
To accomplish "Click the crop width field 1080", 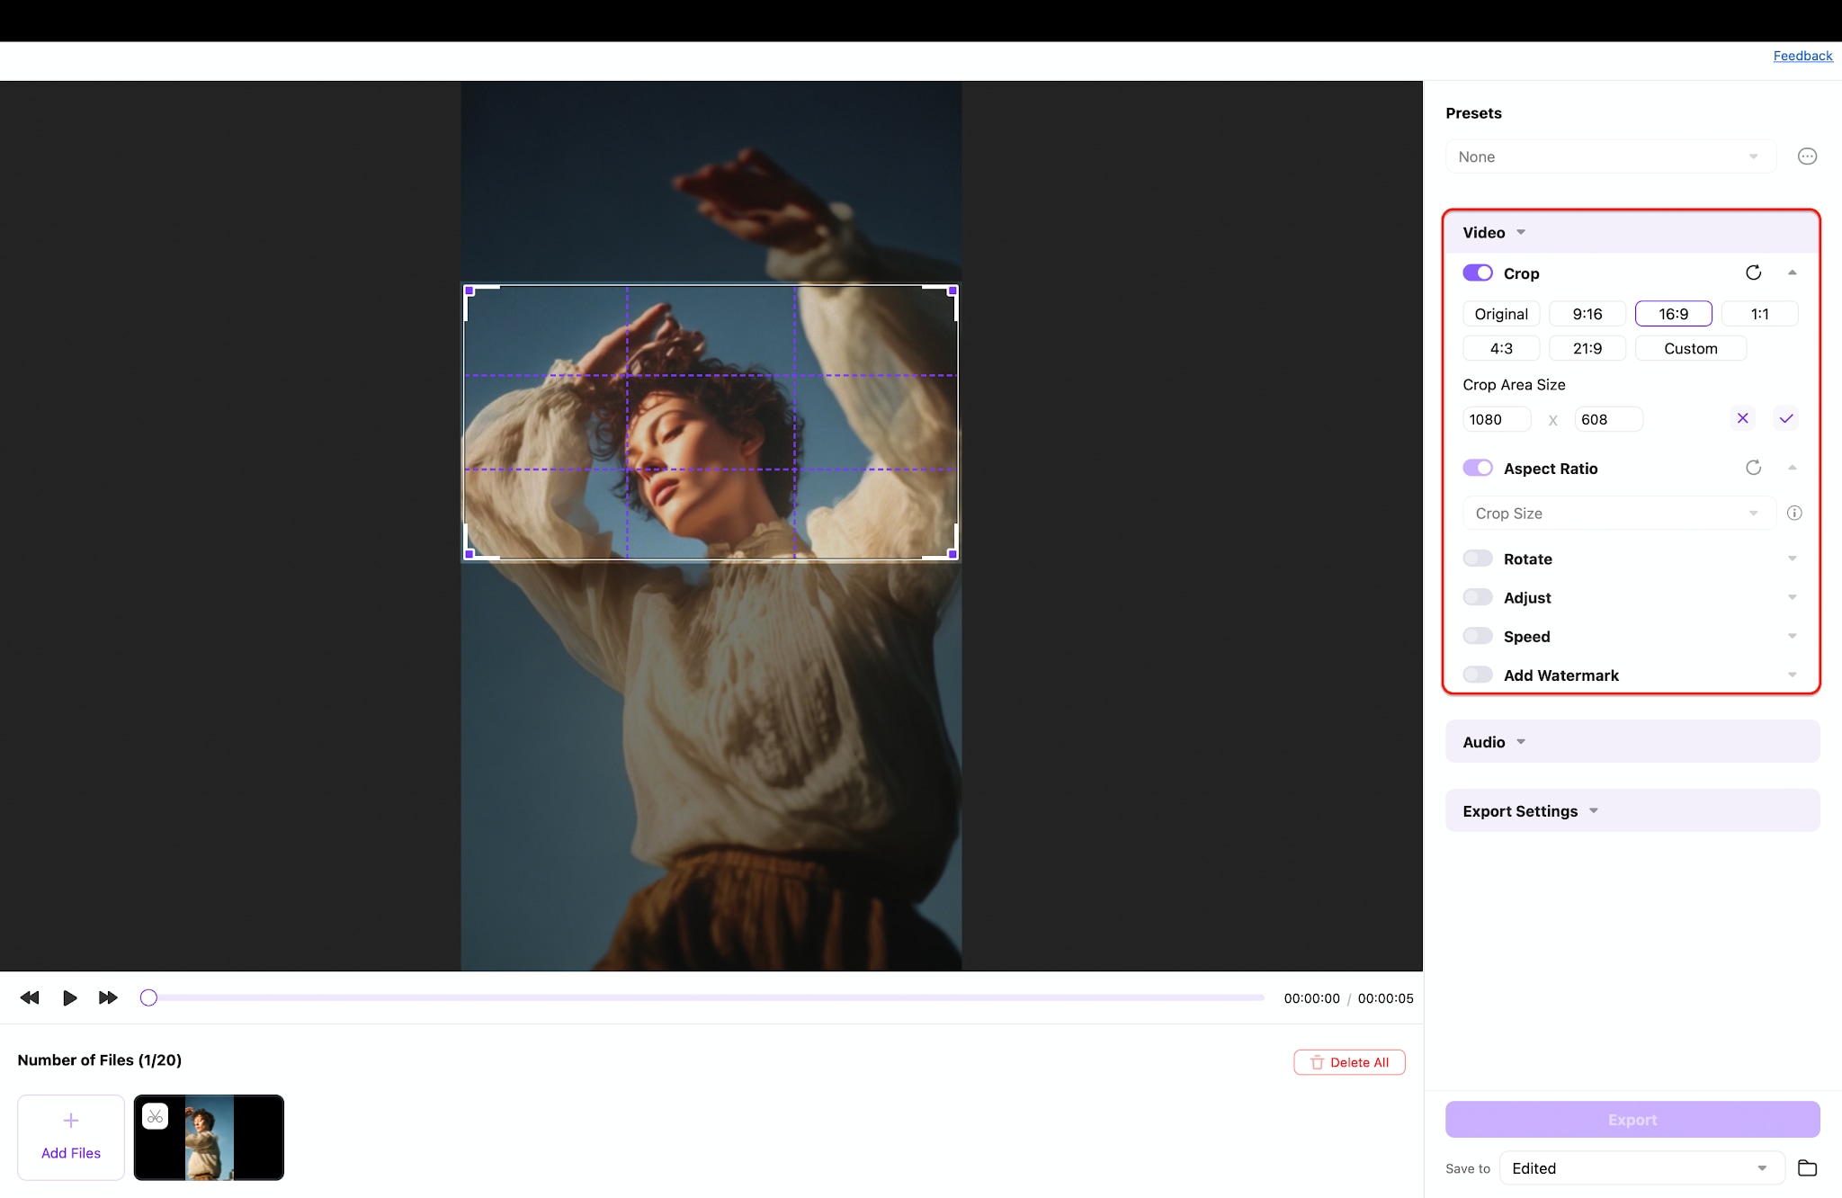I will point(1497,419).
